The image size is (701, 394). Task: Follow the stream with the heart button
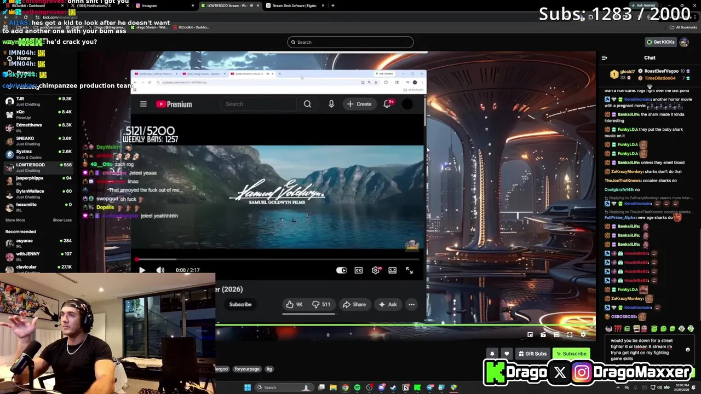tap(507, 354)
